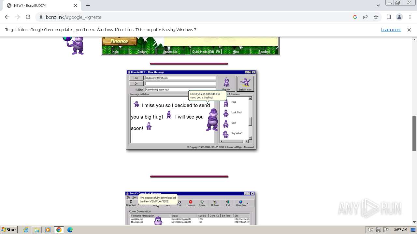This screenshot has width=417, height=234.
Task: Open Windows Explorer folder on taskbar
Action: coord(37,230)
